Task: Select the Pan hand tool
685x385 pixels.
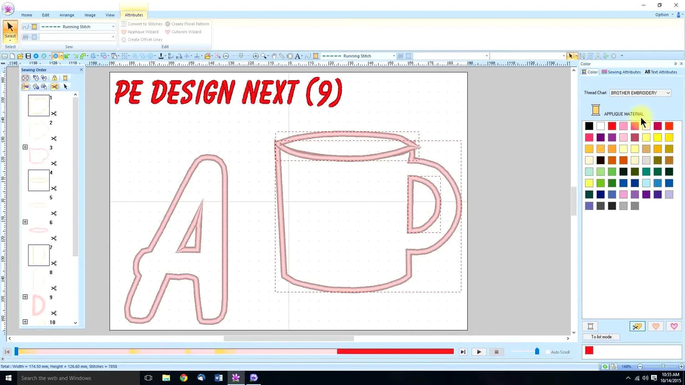Action: tap(274, 56)
